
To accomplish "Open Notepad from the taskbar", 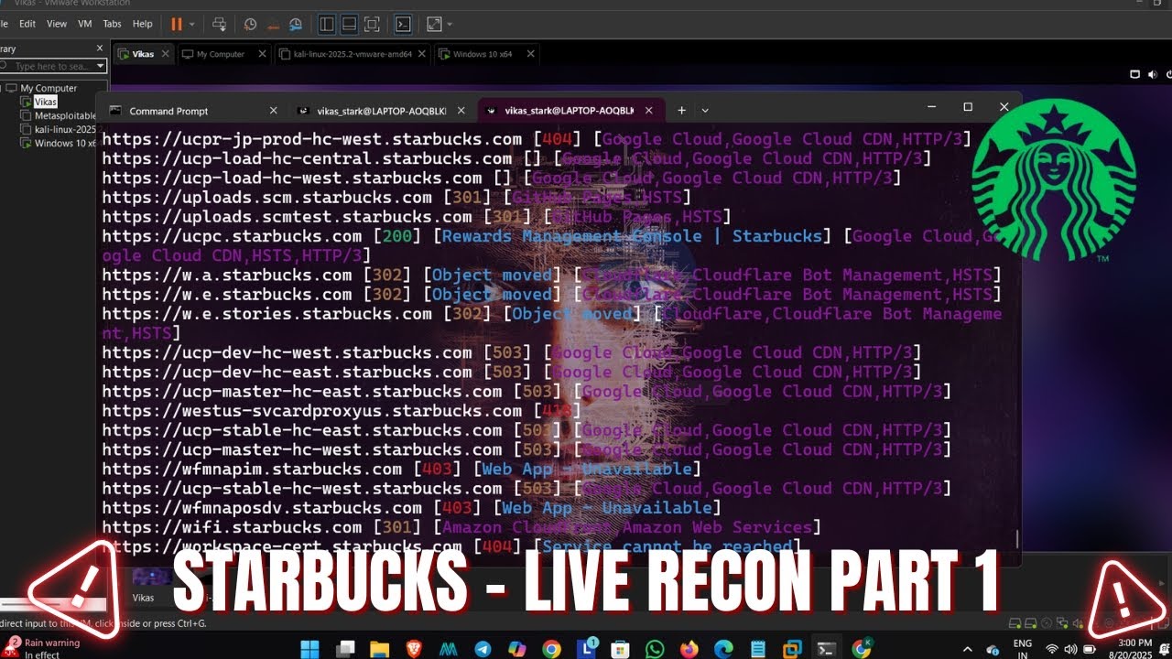I will (x=757, y=649).
